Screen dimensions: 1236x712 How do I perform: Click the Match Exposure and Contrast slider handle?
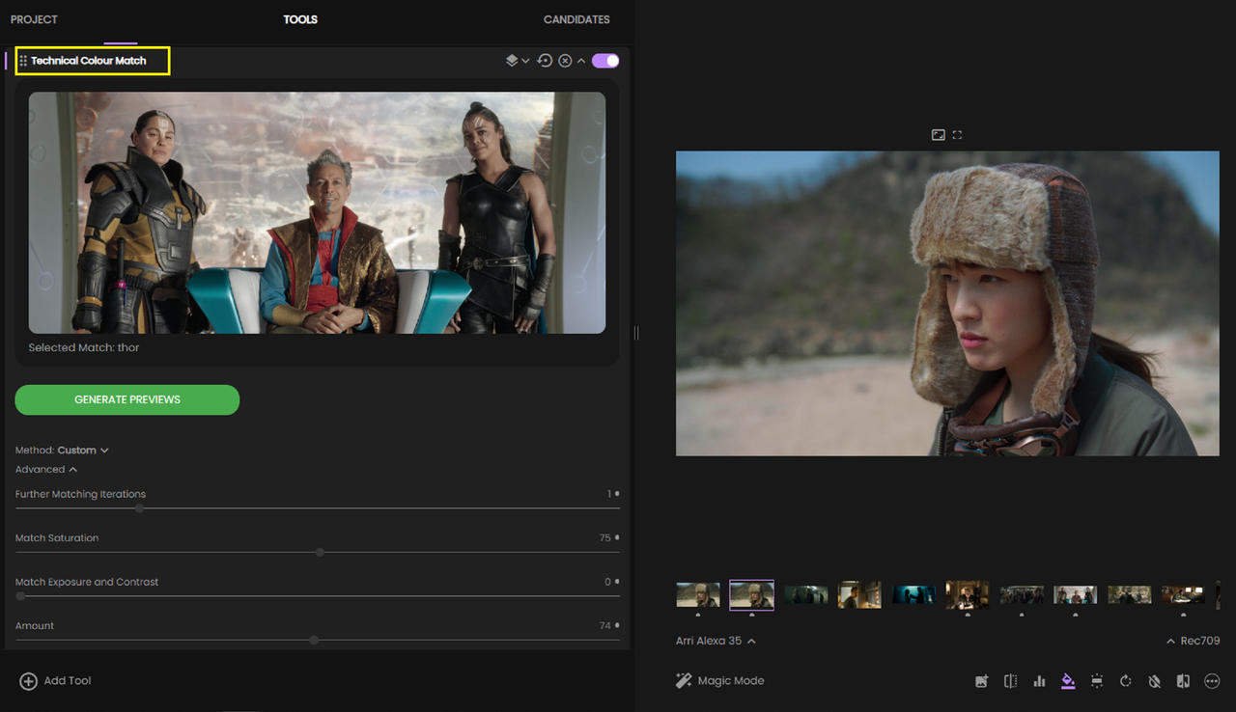[20, 596]
